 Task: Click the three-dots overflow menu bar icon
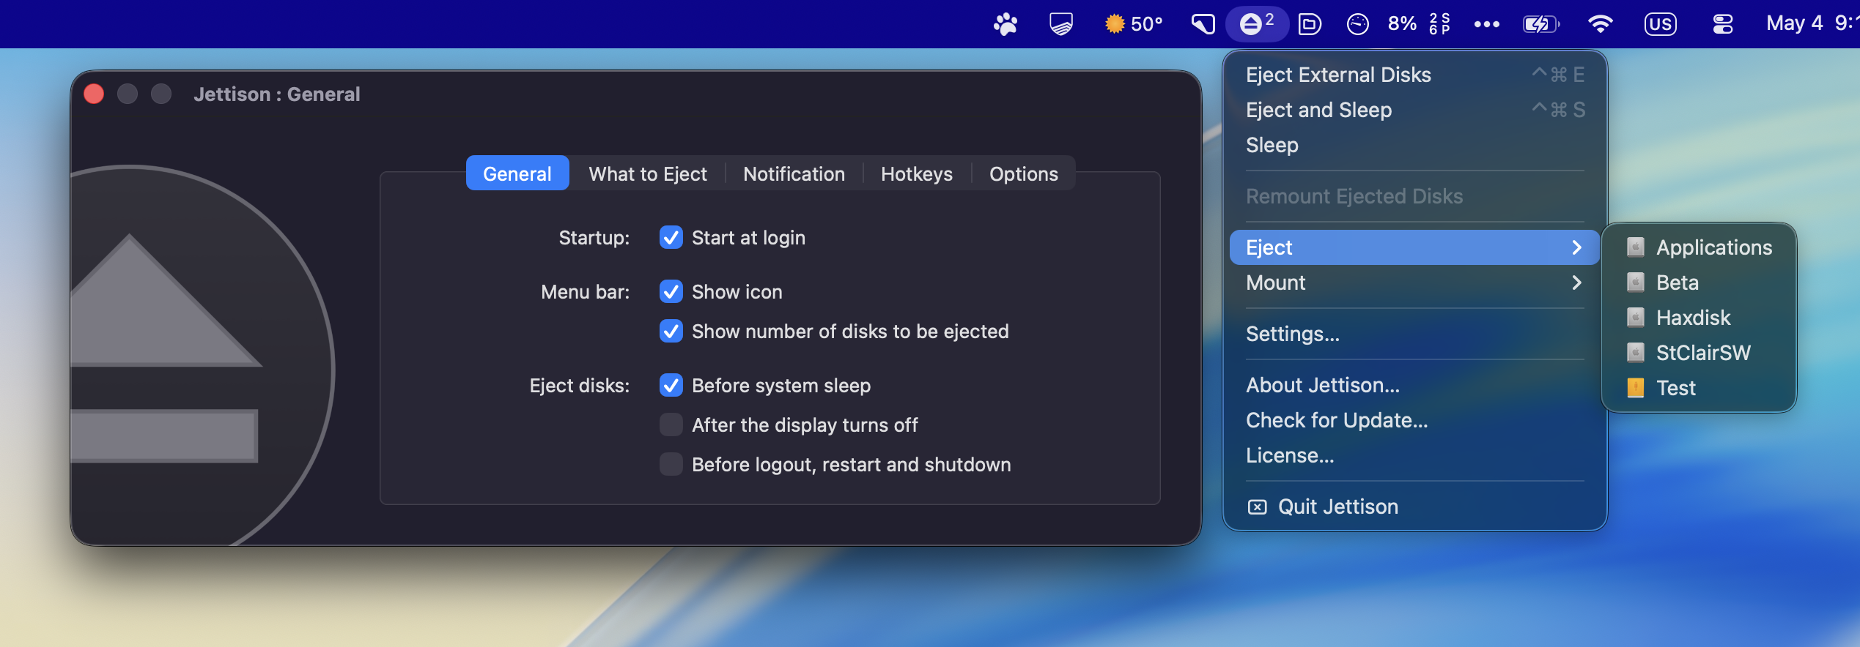pyautogui.click(x=1486, y=24)
